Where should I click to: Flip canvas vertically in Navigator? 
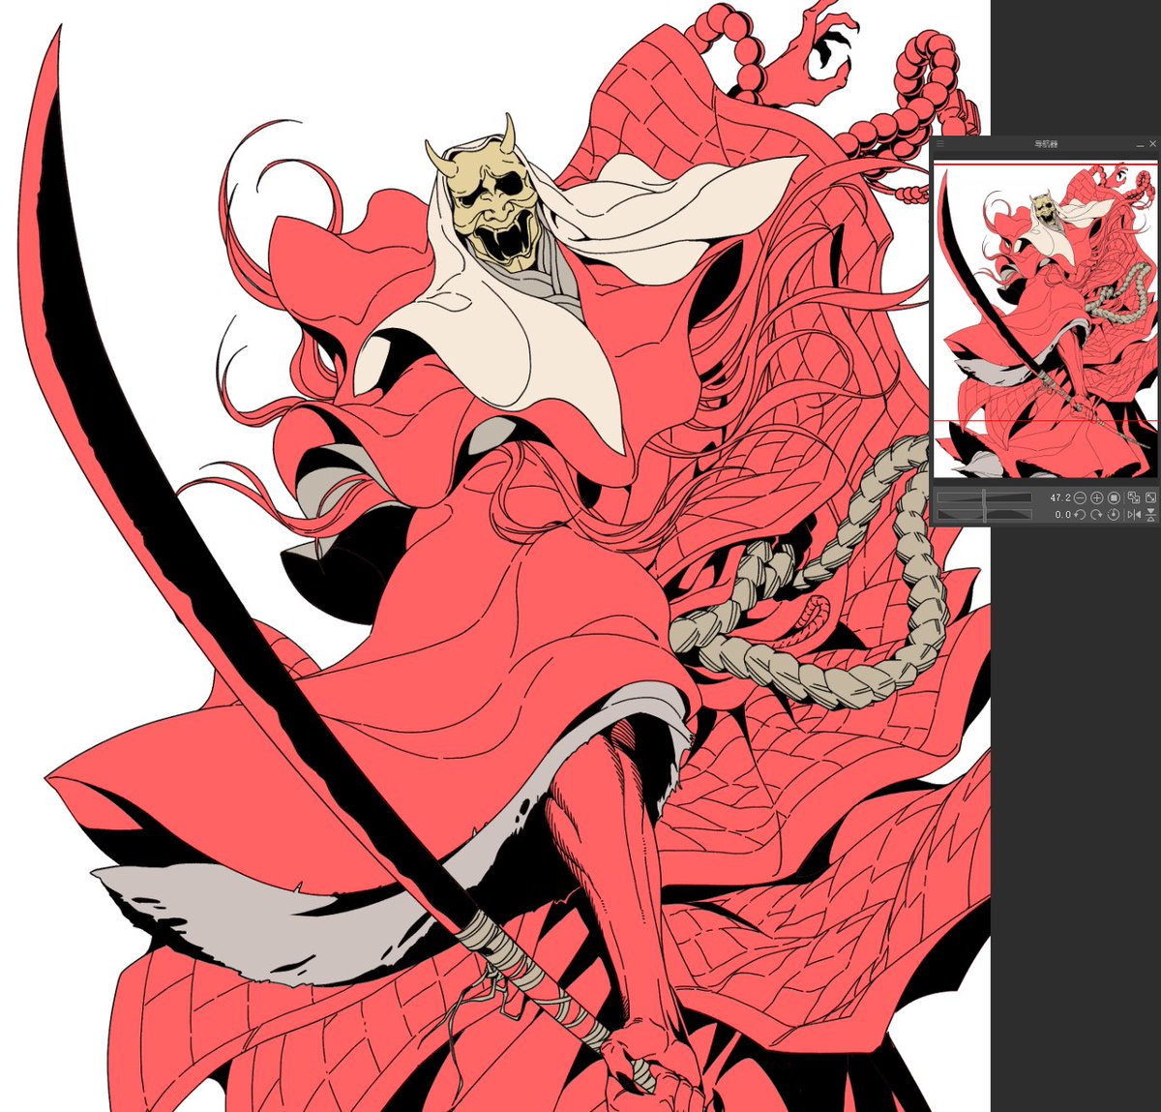click(1150, 515)
